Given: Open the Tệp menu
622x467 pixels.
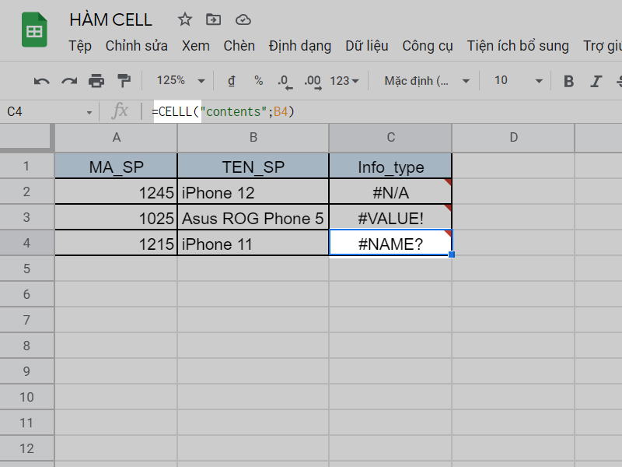Looking at the screenshot, I should [x=80, y=46].
